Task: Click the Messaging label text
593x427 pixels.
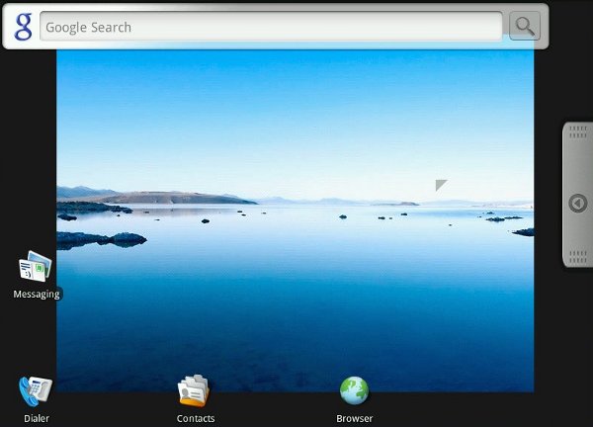Action: click(37, 295)
